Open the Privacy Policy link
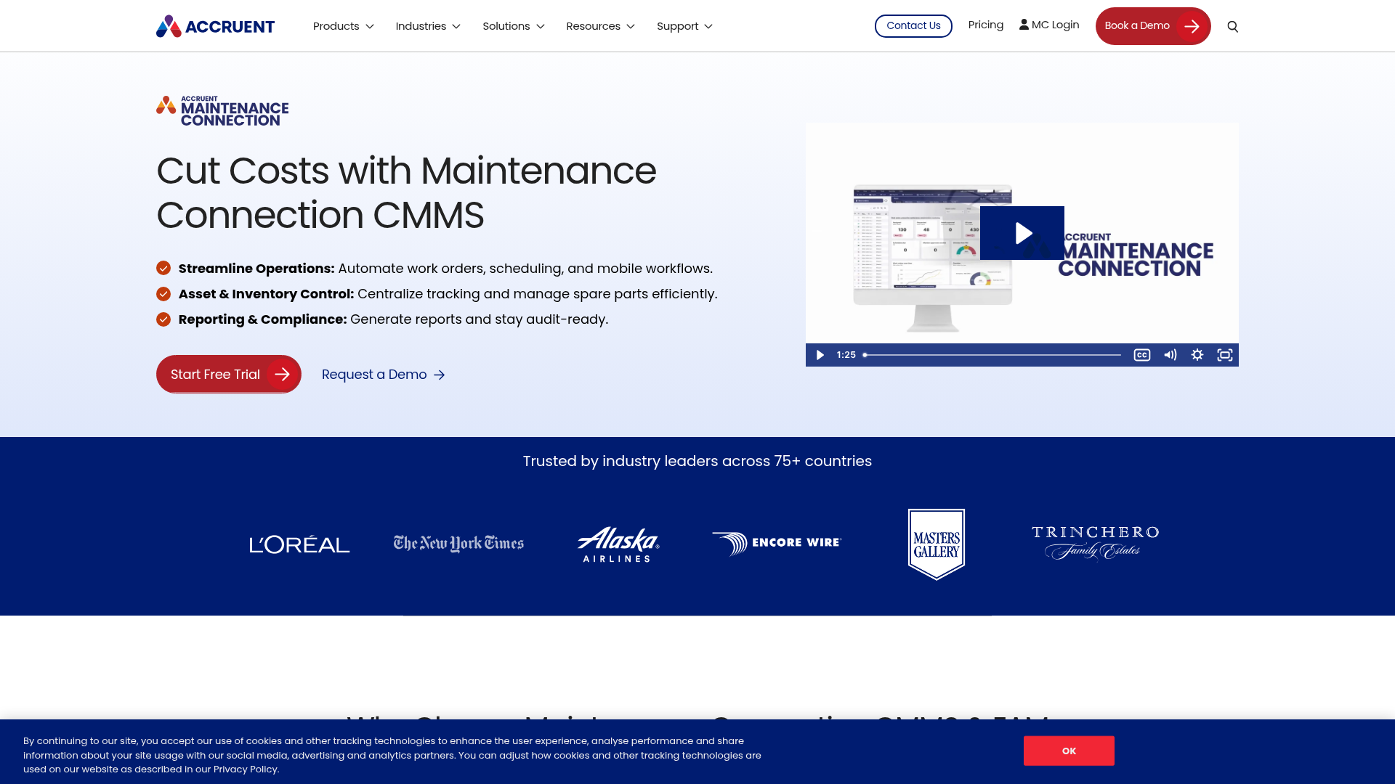The height and width of the screenshot is (784, 1395). 244,769
